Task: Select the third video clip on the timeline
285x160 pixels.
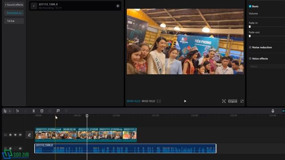Action: 110,135
